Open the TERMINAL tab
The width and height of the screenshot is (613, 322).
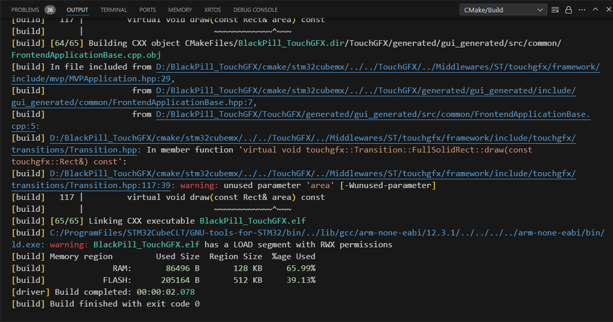click(114, 10)
